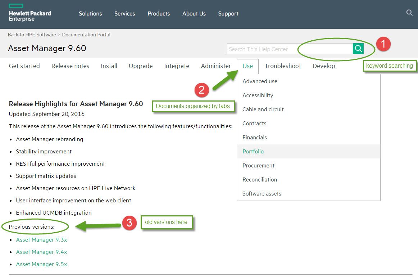Open the Integrate tab
This screenshot has height=278, width=418.
click(x=177, y=66)
